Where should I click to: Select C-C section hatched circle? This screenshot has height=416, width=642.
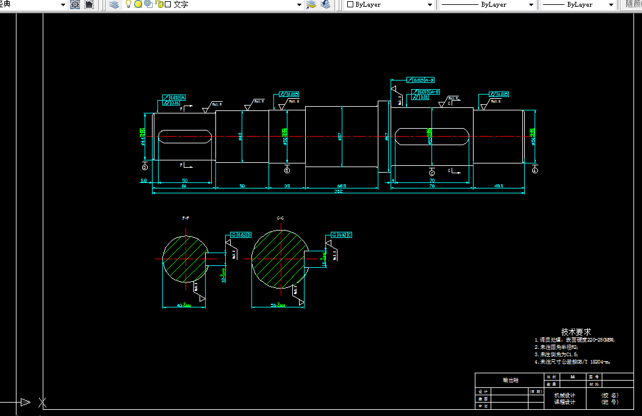click(280, 259)
